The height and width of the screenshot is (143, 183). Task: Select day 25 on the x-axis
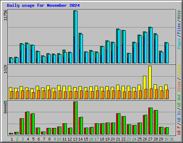139,139
